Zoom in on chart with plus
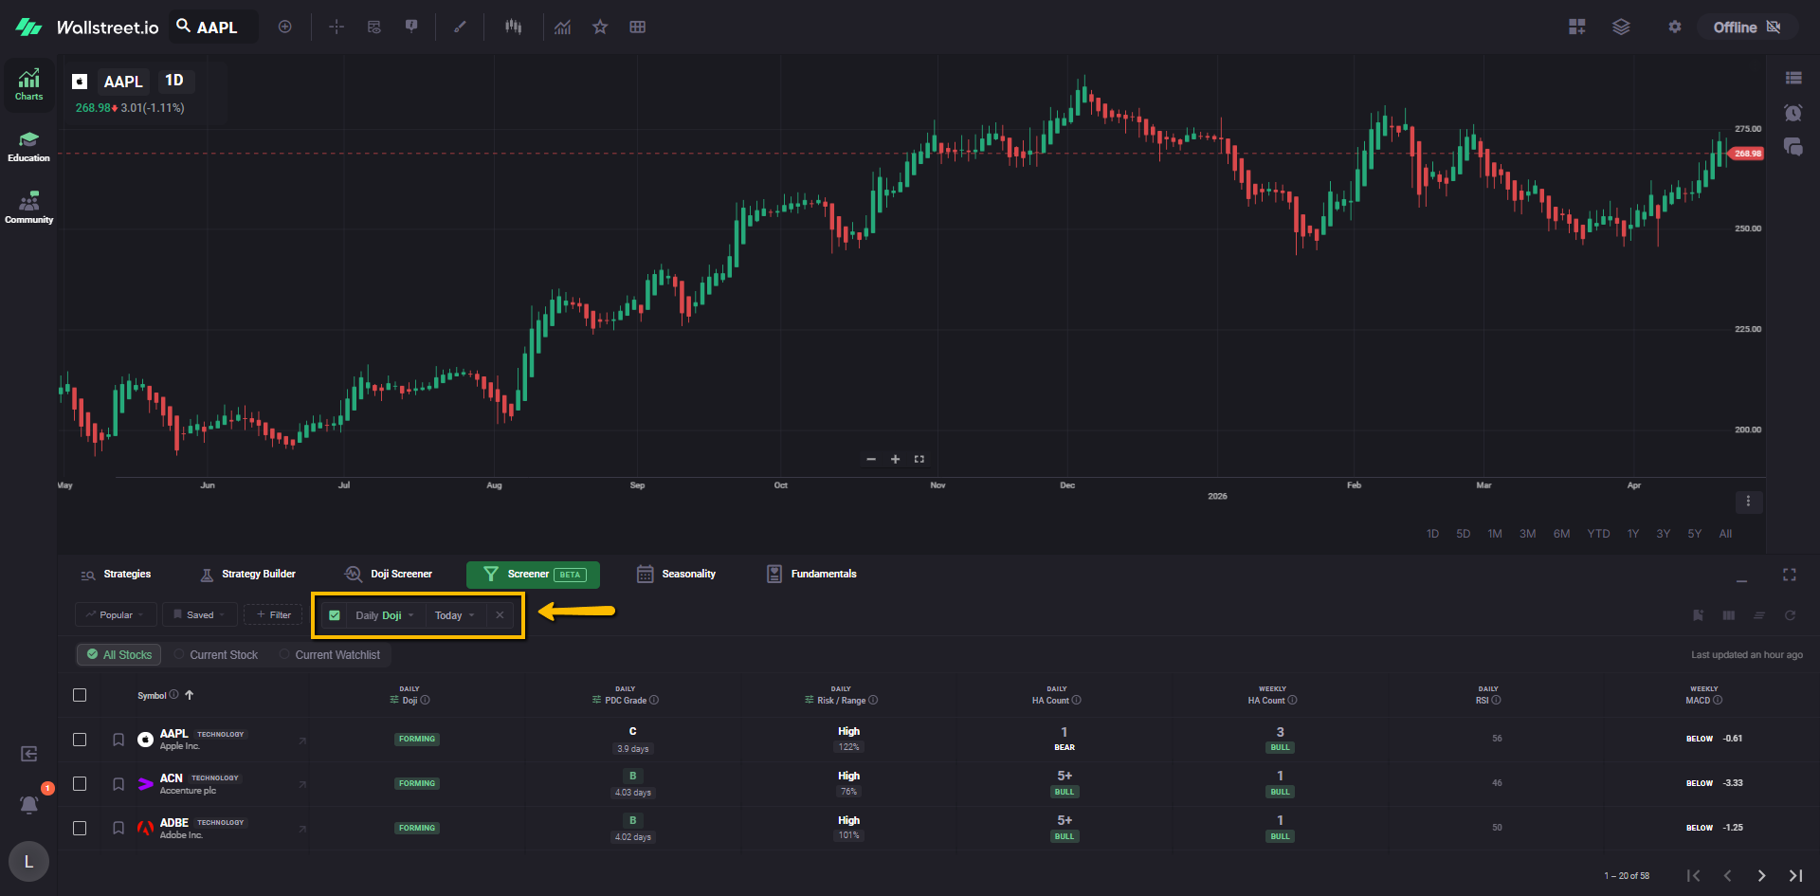This screenshot has width=1820, height=896. [895, 459]
